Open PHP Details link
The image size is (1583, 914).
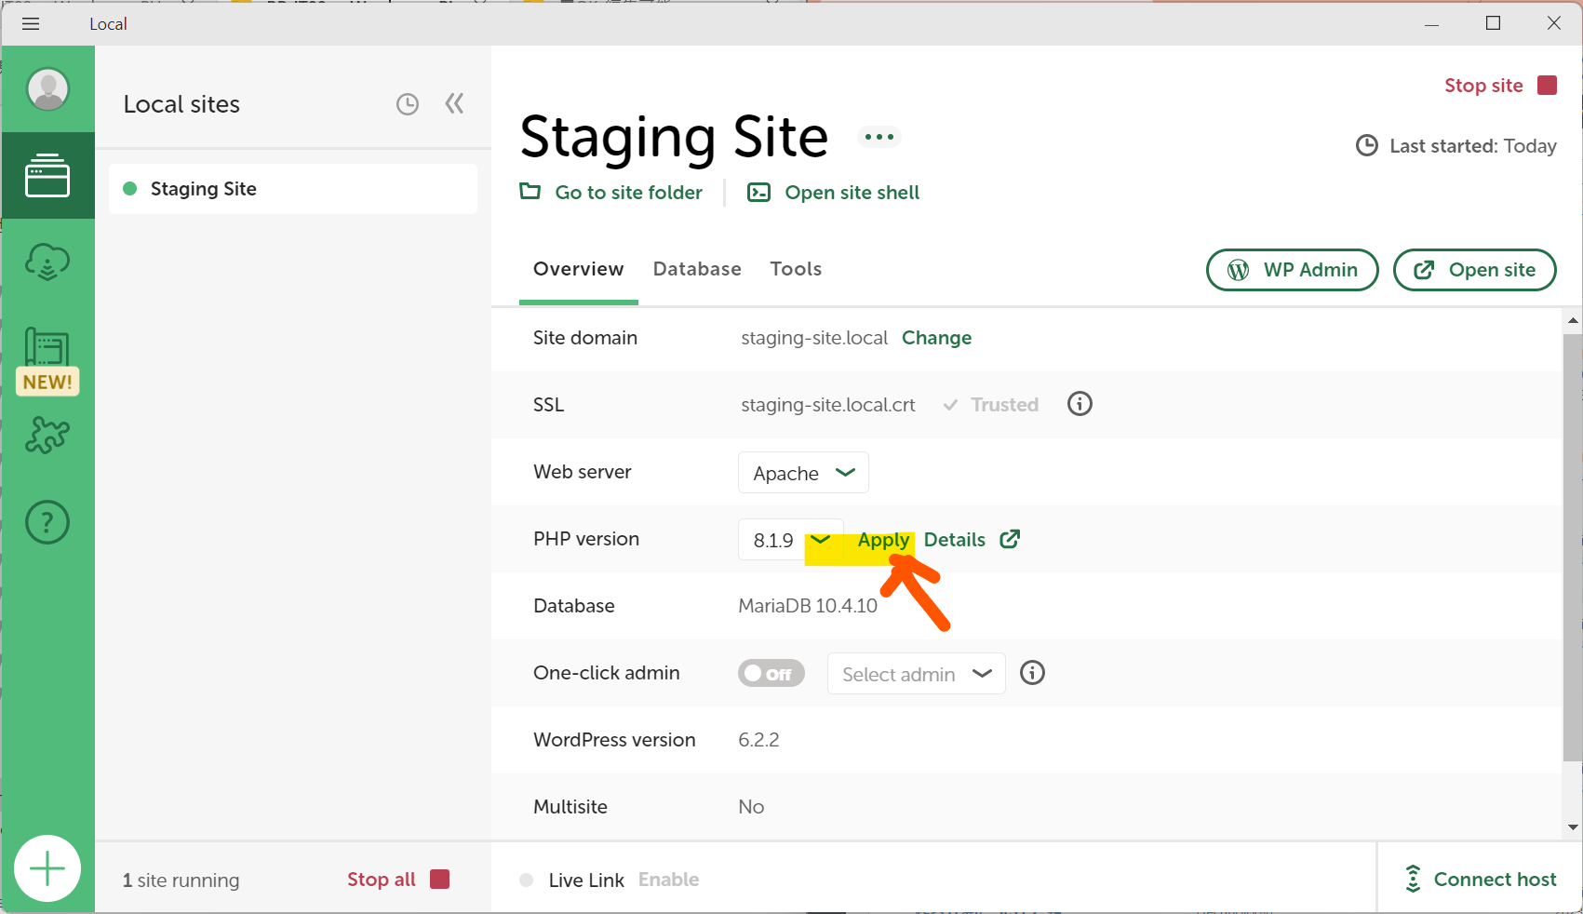point(955,540)
